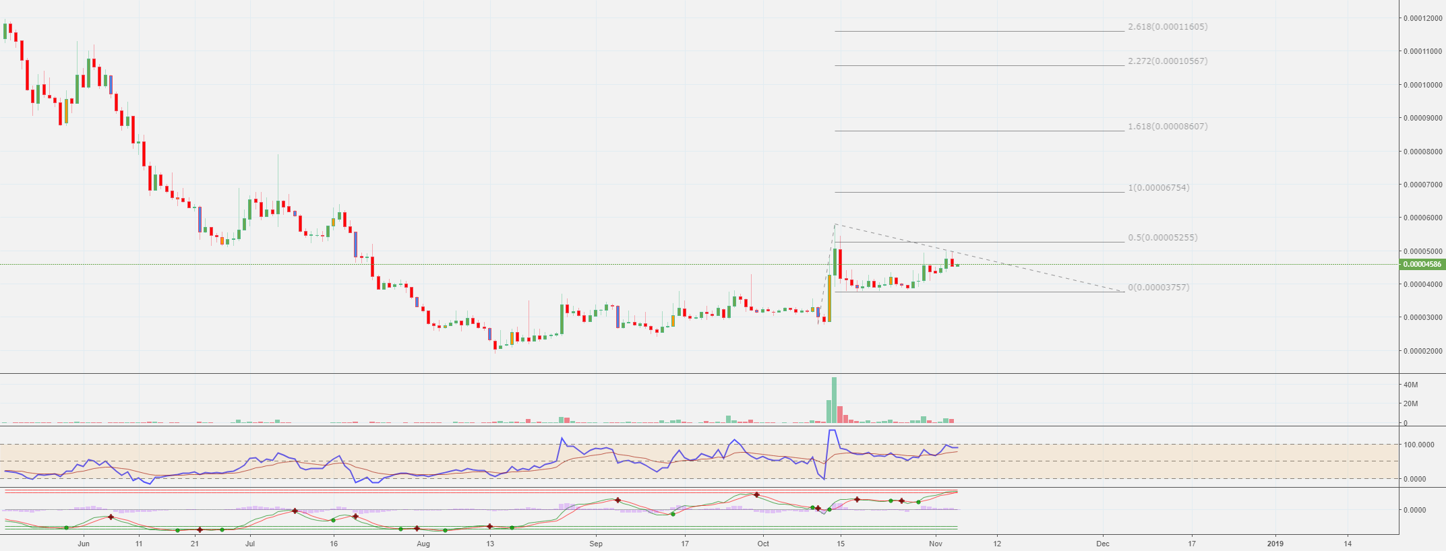The height and width of the screenshot is (551, 1446).
Task: Click the 0.5(0.00005255) retracement label
Action: coord(1163,238)
